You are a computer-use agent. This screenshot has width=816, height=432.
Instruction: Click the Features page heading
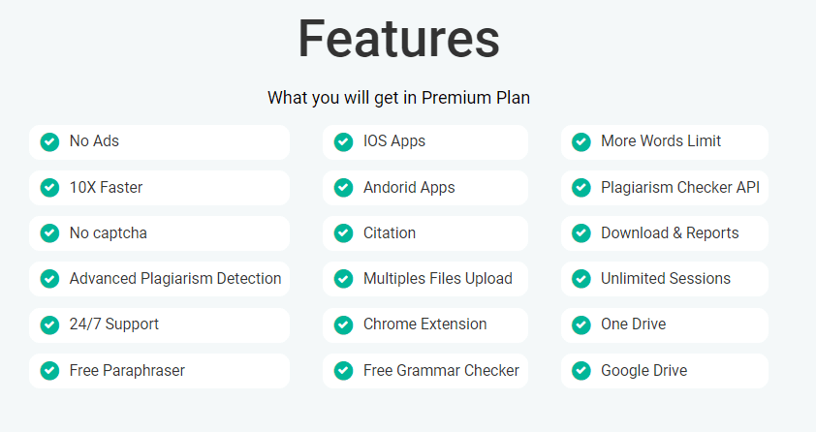click(398, 40)
